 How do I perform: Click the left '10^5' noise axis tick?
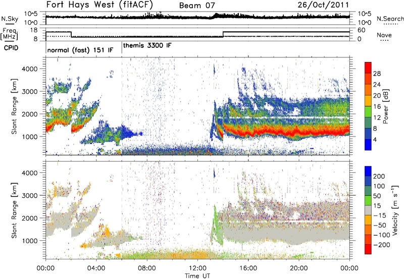pos(31,14)
